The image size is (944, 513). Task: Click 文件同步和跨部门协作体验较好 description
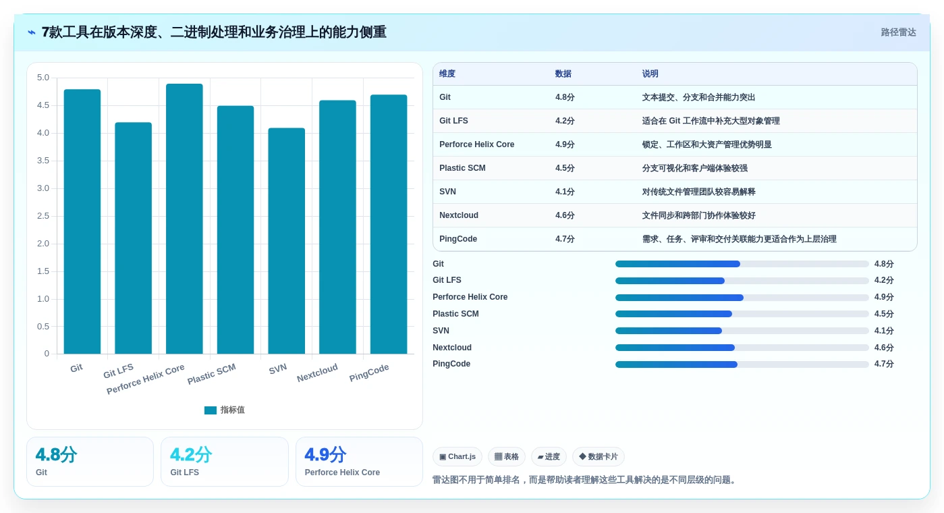698,215
